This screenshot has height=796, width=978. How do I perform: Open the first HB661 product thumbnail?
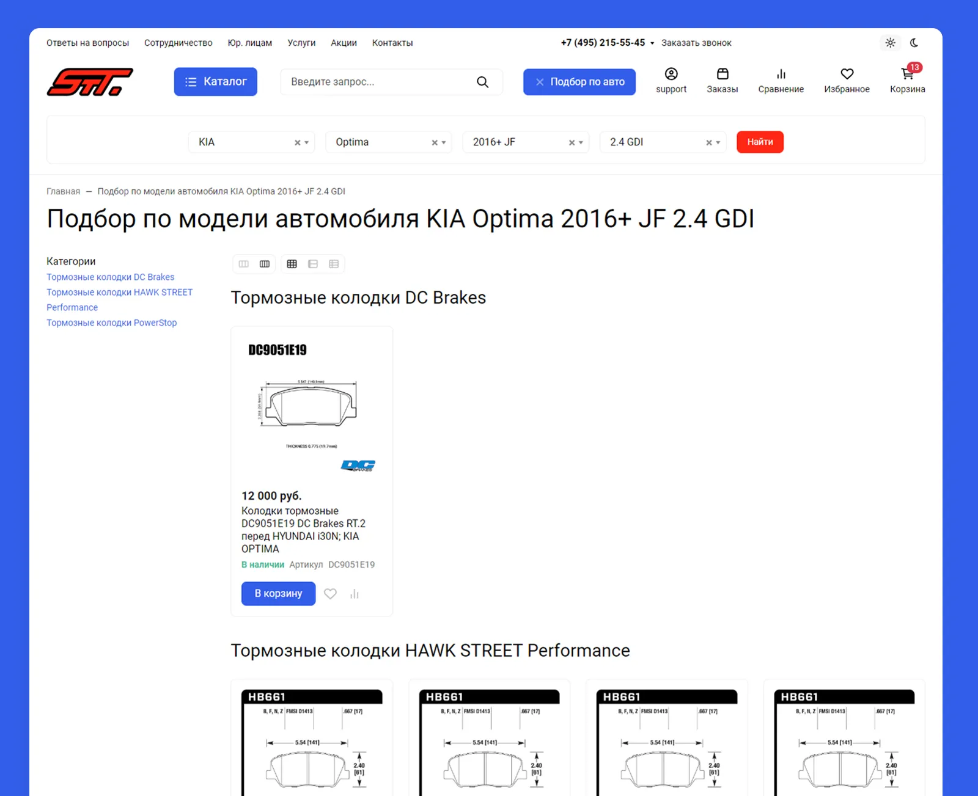pos(312,742)
